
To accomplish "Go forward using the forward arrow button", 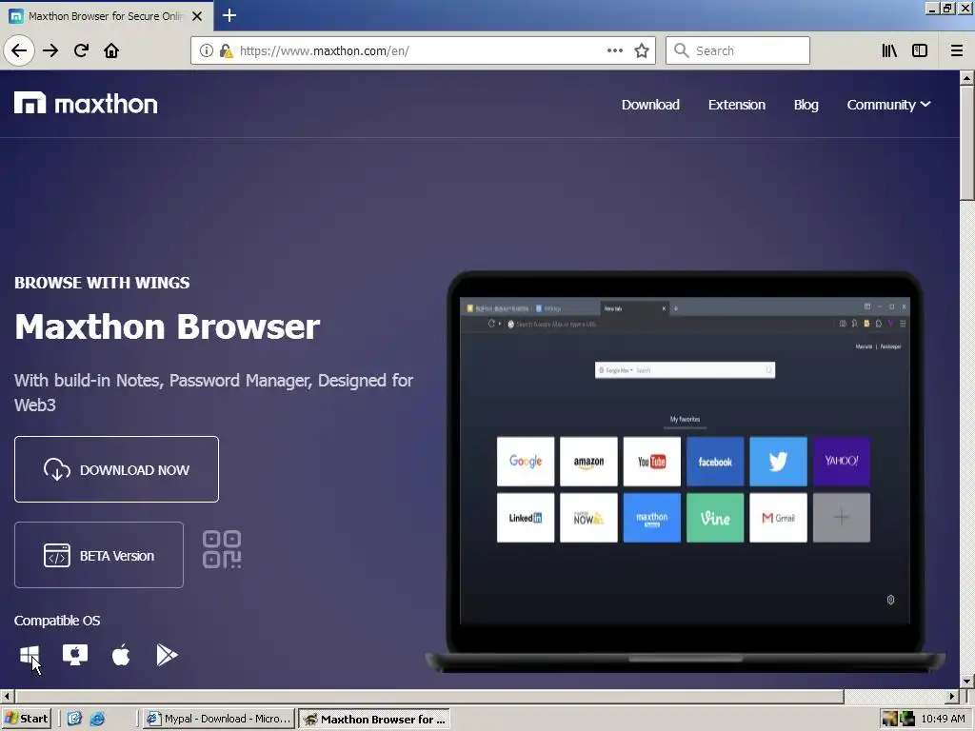I will (x=50, y=50).
